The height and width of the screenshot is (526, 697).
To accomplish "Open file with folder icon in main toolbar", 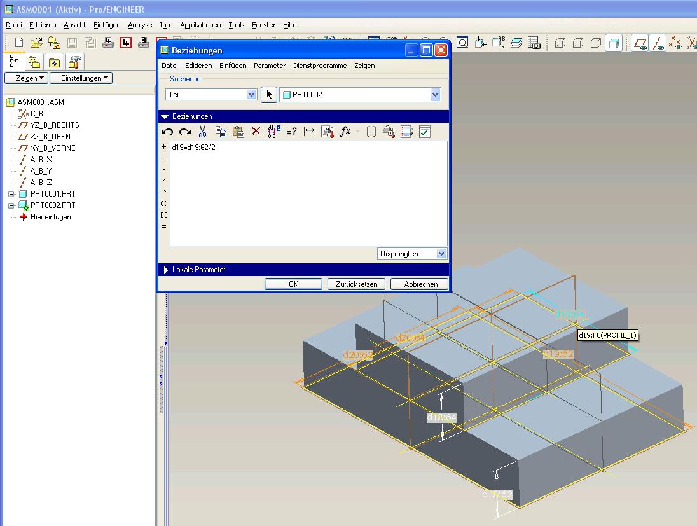I will 36,43.
